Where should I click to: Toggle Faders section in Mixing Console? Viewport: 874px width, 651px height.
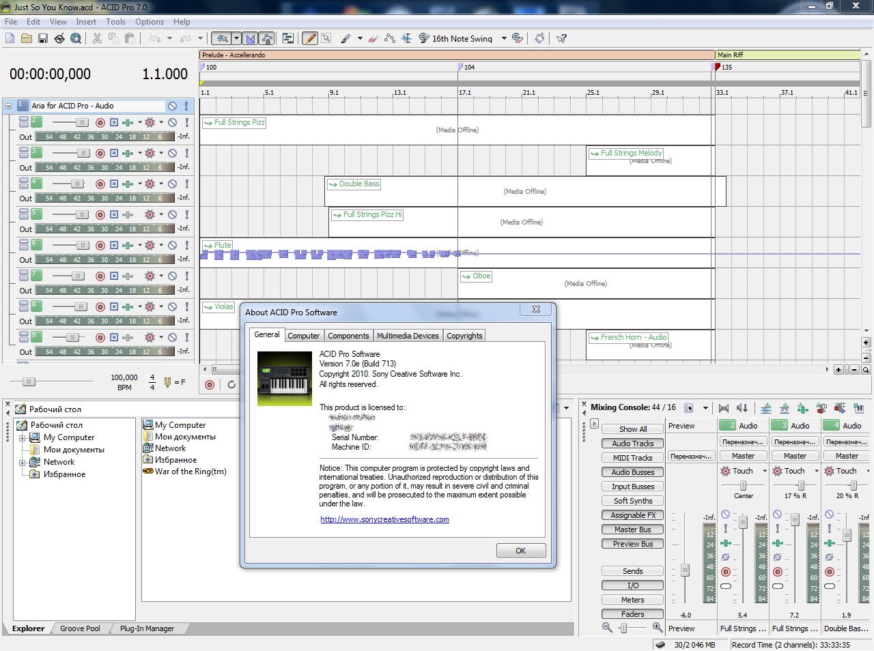[x=632, y=614]
